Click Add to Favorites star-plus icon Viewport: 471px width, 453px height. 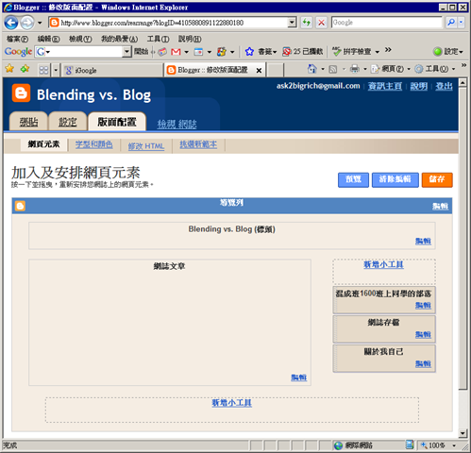tap(25, 69)
